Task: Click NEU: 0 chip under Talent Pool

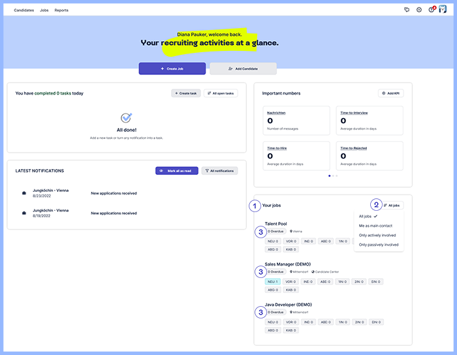Action: (273, 241)
